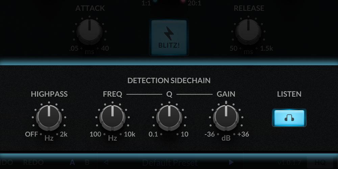The height and width of the screenshot is (169, 338).
Task: Click the GAIN dB knob
Action: click(x=226, y=117)
